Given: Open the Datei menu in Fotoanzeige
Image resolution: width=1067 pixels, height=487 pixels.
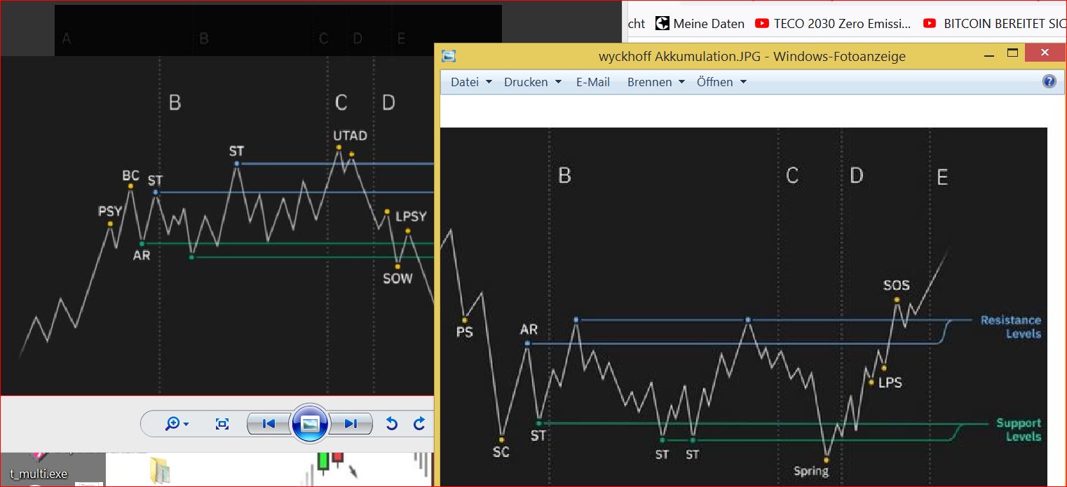Looking at the screenshot, I should (471, 82).
